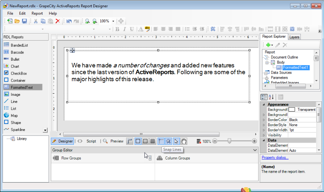The height and width of the screenshot is (192, 324).
Task: Collapse the Data property category
Action: coord(264,140)
